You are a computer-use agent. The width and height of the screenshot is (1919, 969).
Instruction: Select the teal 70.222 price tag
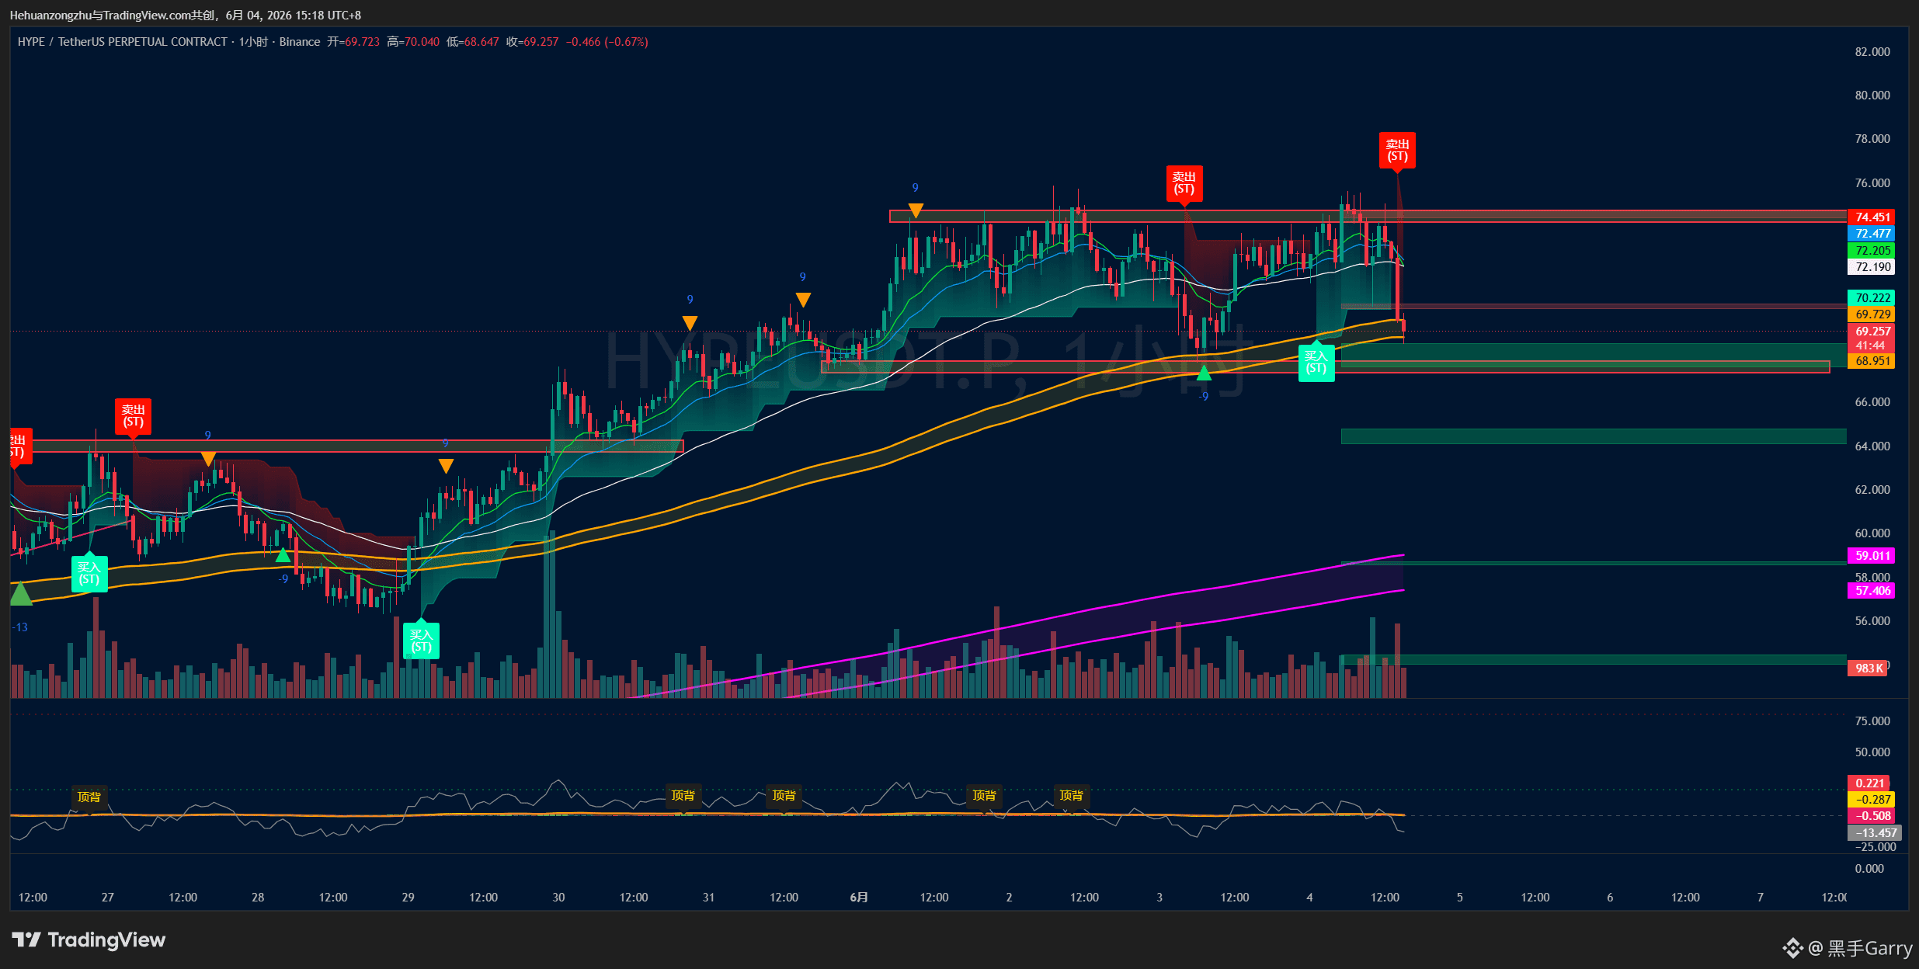coord(1871,298)
